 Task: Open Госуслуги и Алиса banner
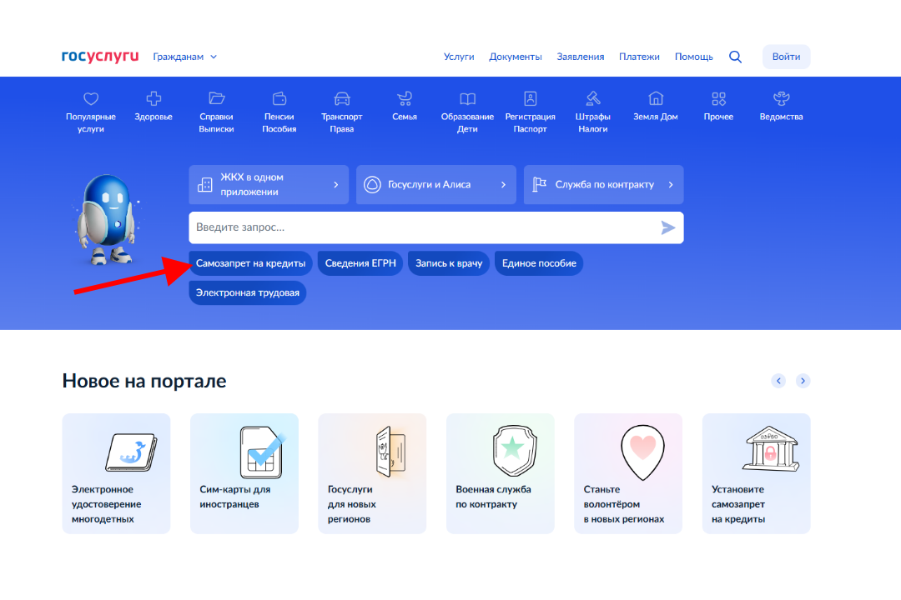click(436, 184)
